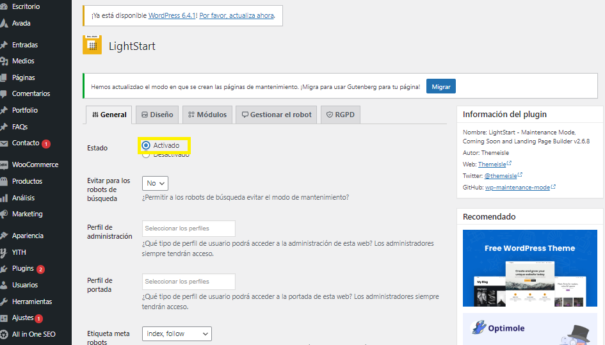
Task: Open the Etiqueta meta robots dropdown
Action: coord(177,333)
